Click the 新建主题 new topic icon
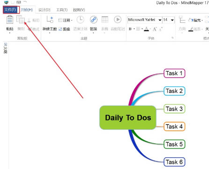This screenshot has width=209, height=169. pyautogui.click(x=50, y=20)
